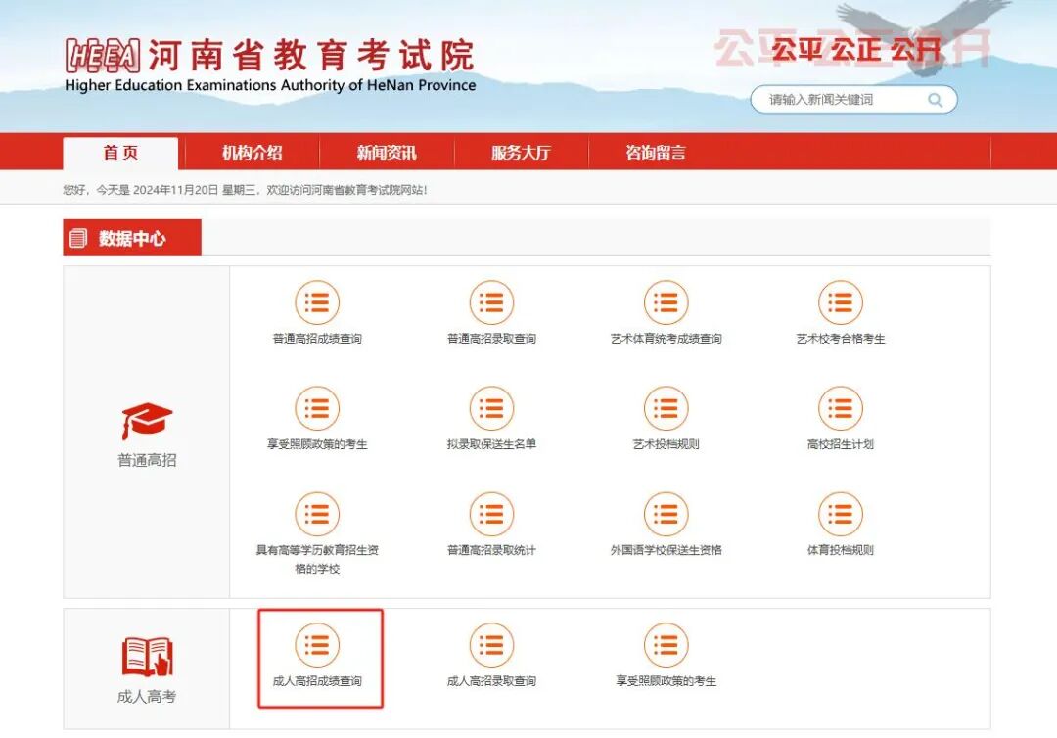Switch to the 新闻资讯 tab
1057x738 pixels.
(x=386, y=152)
